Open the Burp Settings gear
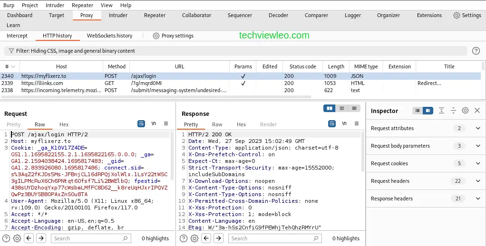The height and width of the screenshot is (246, 486). coord(467,15)
